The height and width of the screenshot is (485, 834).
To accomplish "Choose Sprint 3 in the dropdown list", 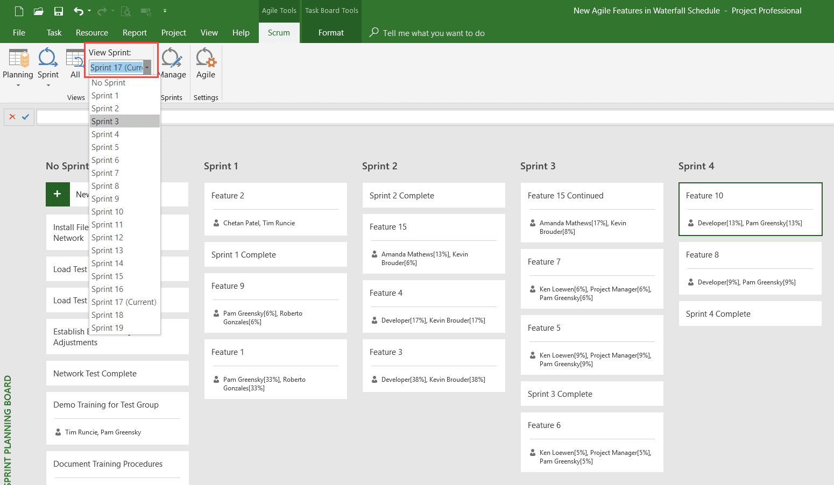I will point(125,121).
